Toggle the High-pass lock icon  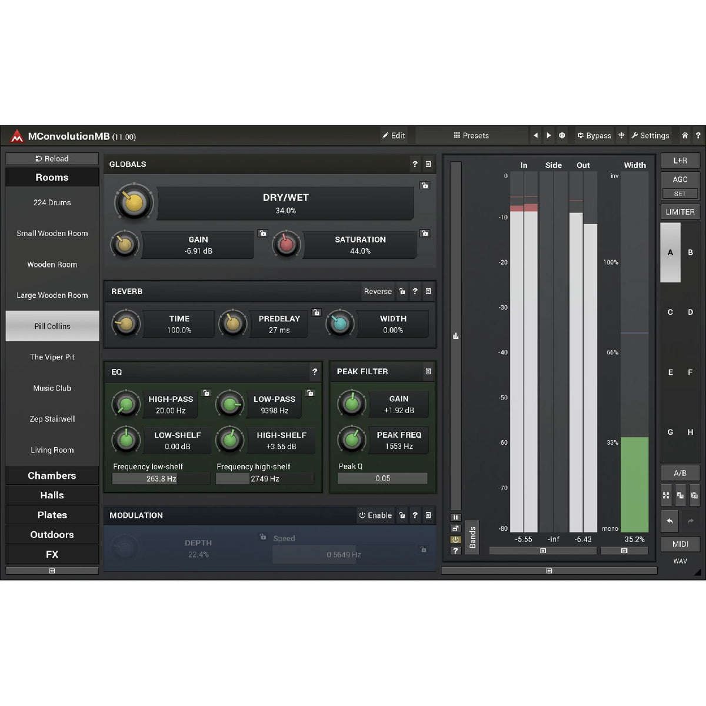[206, 393]
